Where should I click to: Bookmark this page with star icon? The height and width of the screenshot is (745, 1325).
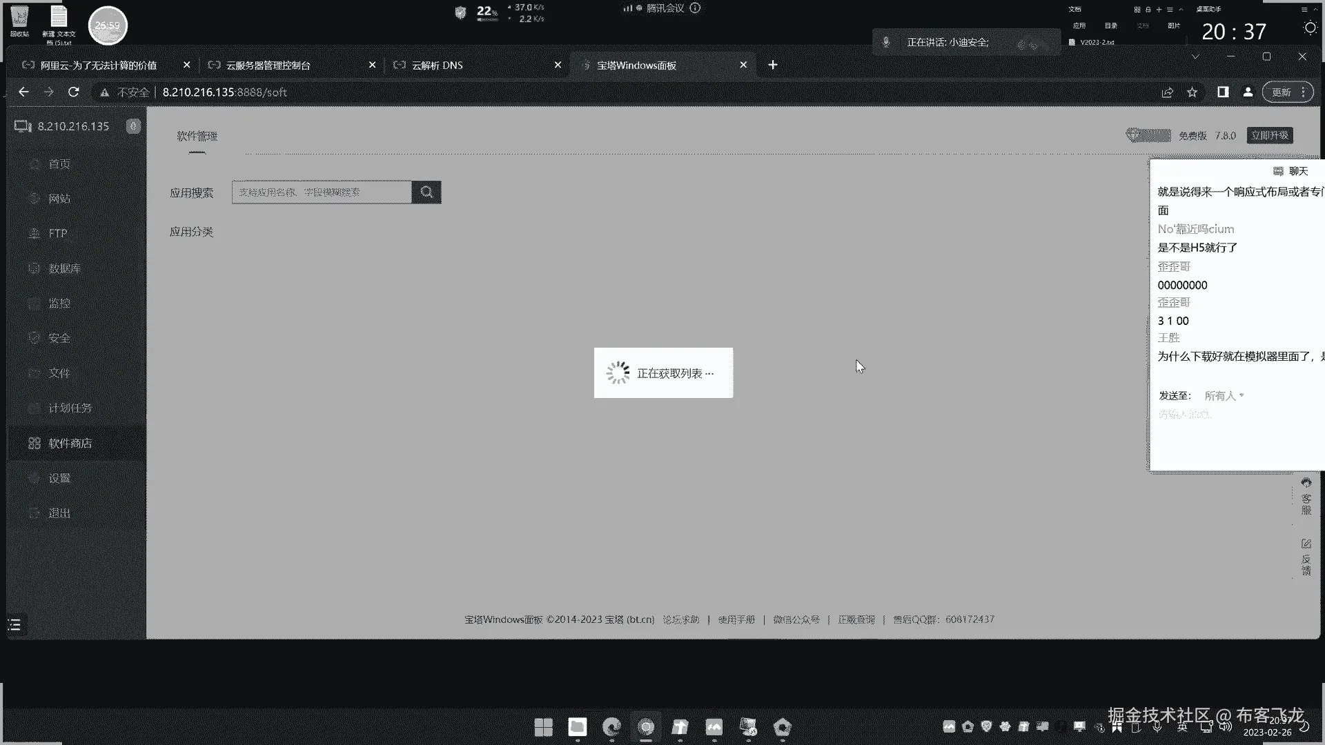(1192, 92)
